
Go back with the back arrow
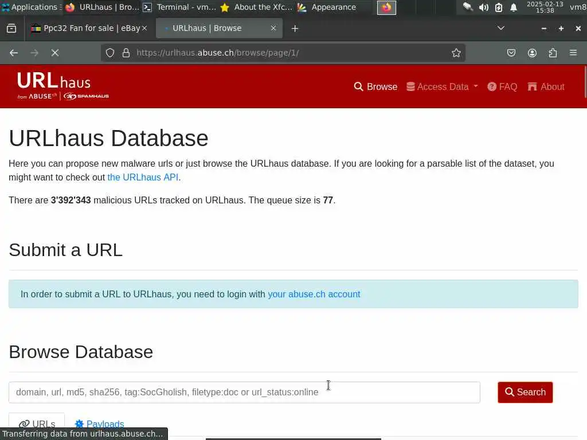pos(14,53)
